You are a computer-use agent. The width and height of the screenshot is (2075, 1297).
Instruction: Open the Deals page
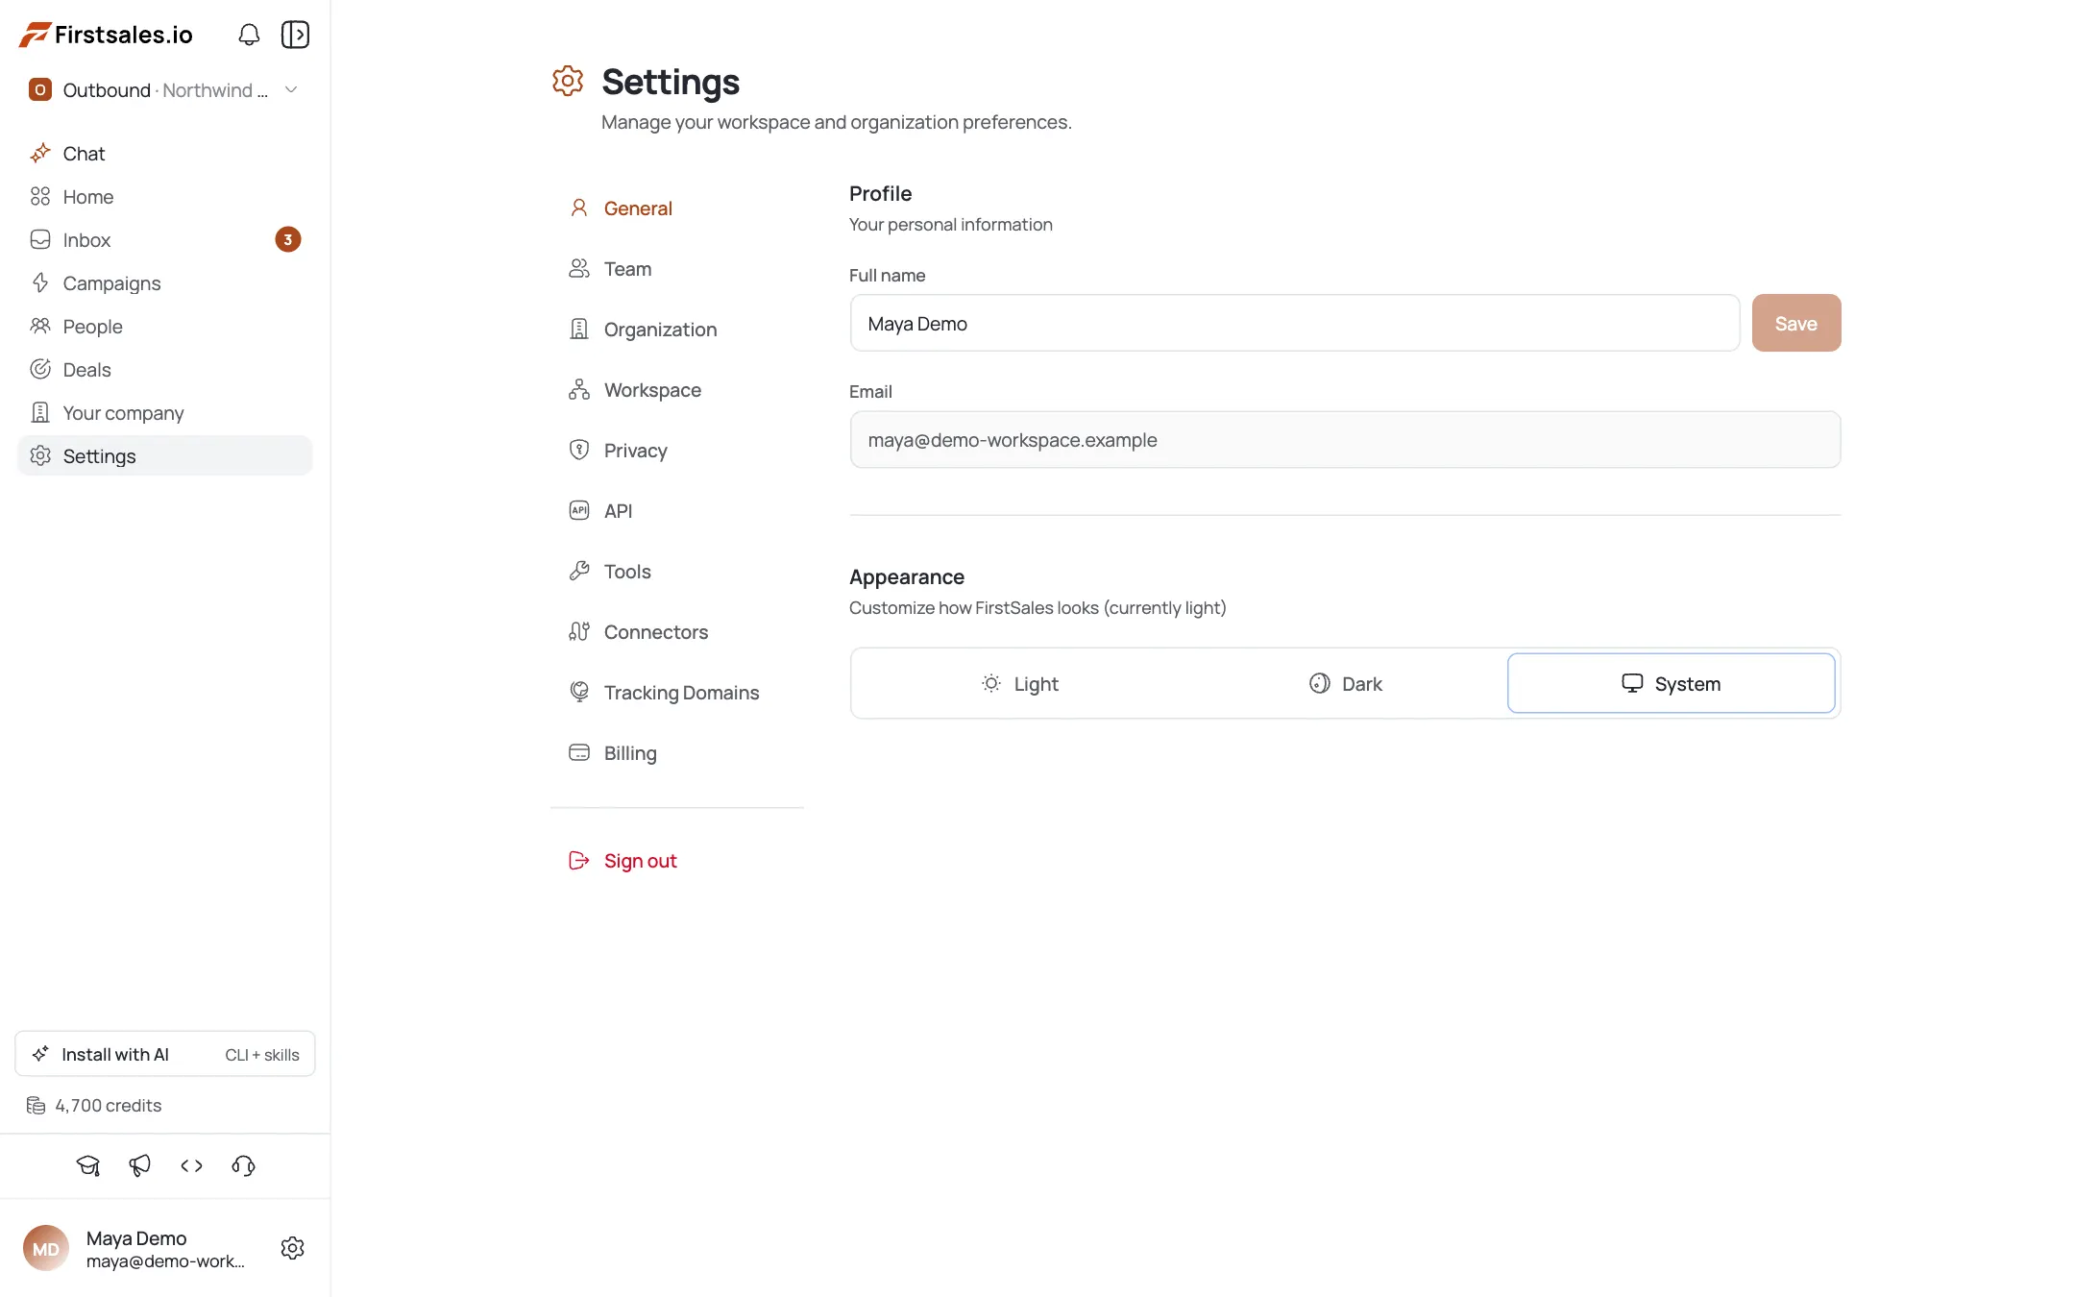(x=165, y=370)
